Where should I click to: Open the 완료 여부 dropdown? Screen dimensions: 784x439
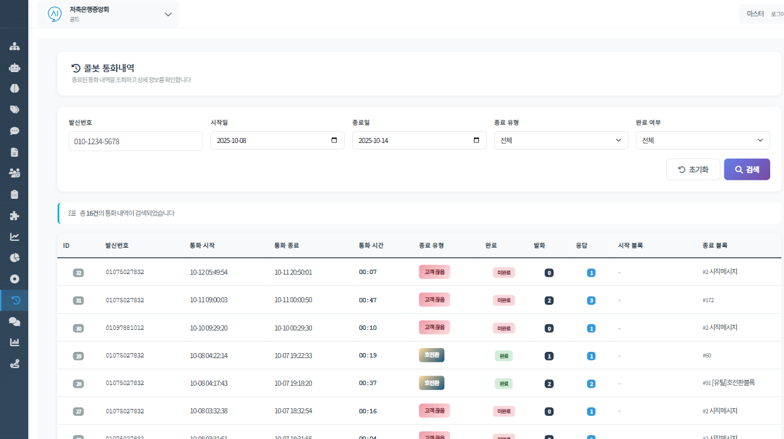coord(703,140)
